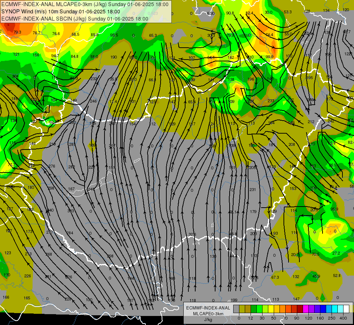Image resolution: width=354 pixels, height=325 pixels.
Task: Choose the pure blue legend swatch
Action: point(323,309)
